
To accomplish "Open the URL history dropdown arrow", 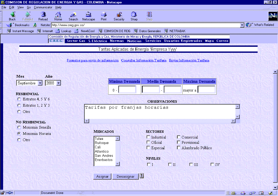I will point(242,25).
